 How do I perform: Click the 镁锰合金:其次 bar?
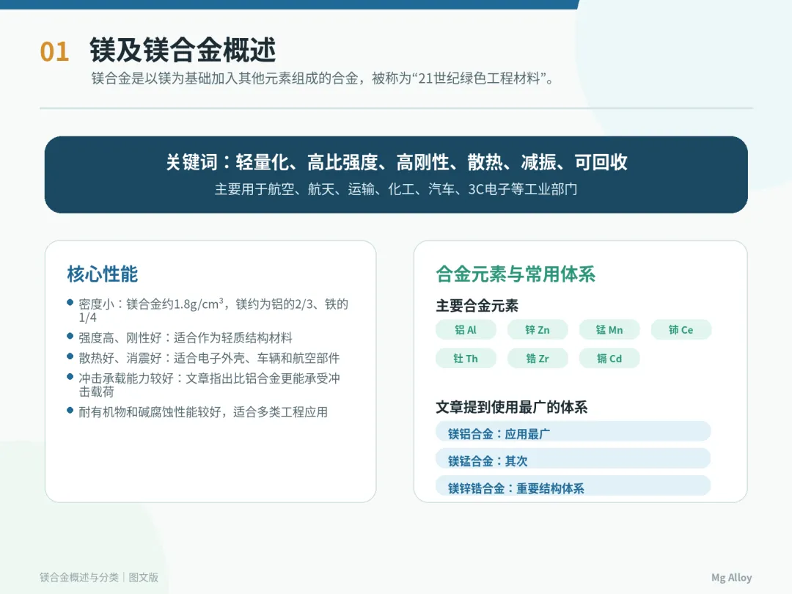tap(573, 458)
